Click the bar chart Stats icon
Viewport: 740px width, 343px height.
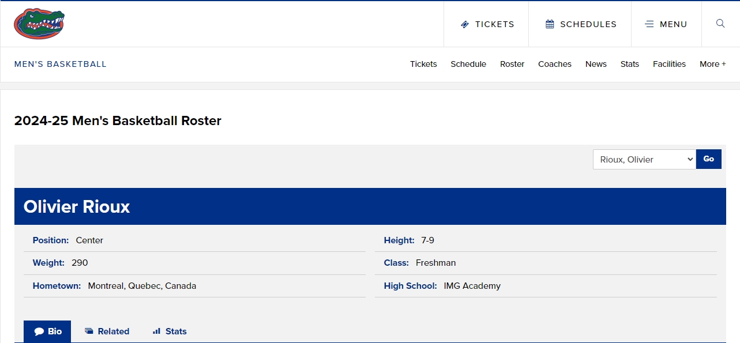[156, 331]
